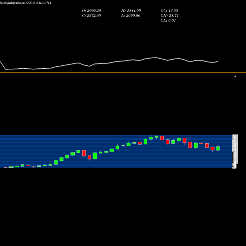Click the OL: 0.01 percentage value
246x246 pixels.
tap(168, 21)
